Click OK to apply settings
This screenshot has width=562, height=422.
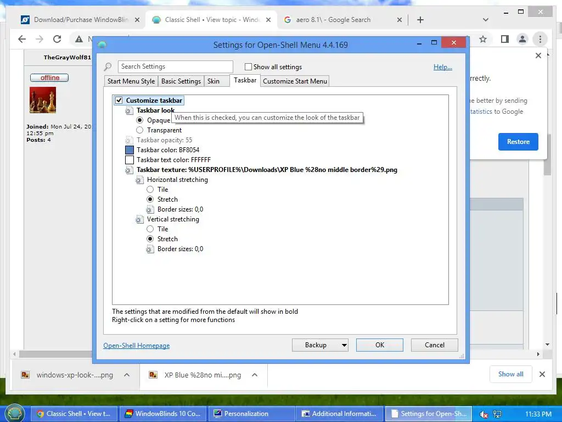coord(380,345)
